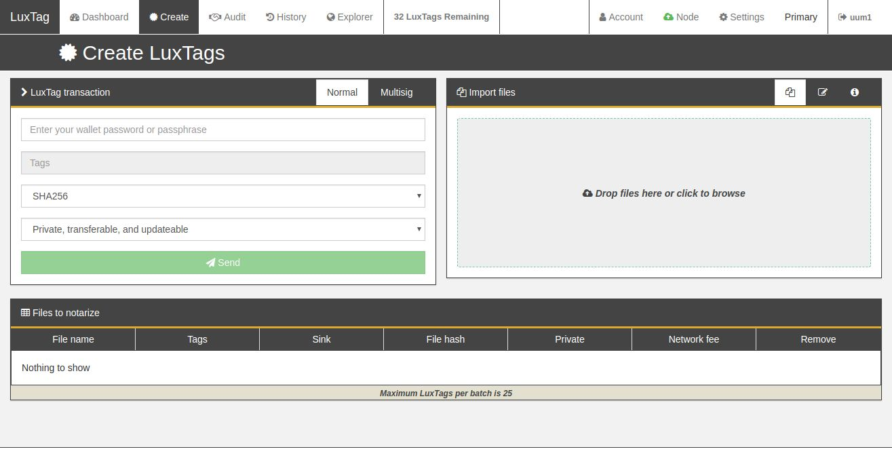Image resolution: width=892 pixels, height=460 pixels.
Task: Click the Network fee column header
Action: coord(694,339)
